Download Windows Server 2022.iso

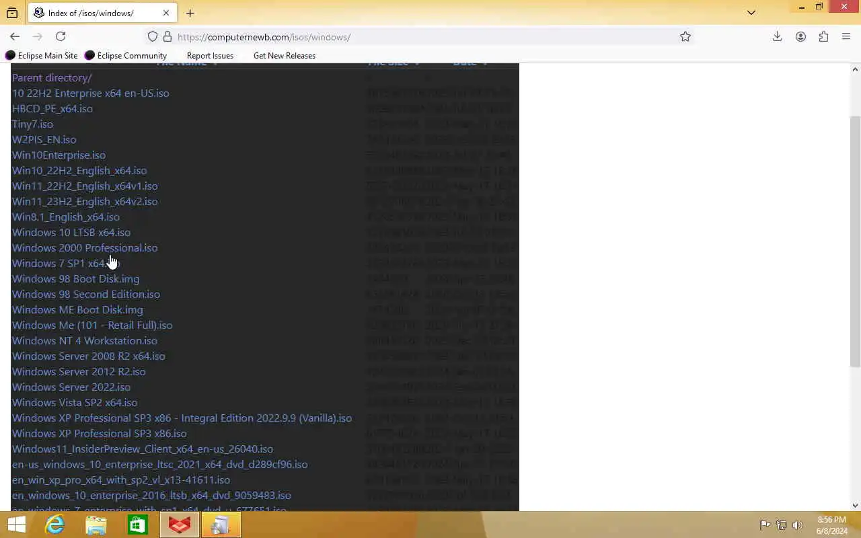pyautogui.click(x=71, y=387)
